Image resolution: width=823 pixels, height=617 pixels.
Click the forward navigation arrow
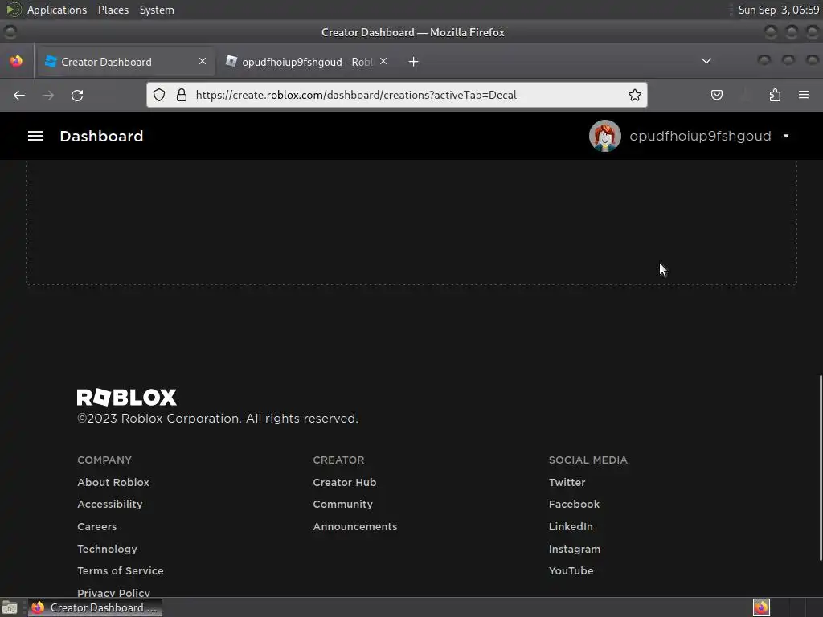pos(48,95)
